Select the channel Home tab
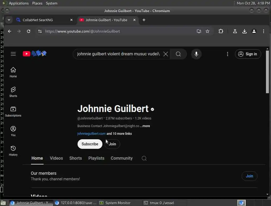 [37, 158]
